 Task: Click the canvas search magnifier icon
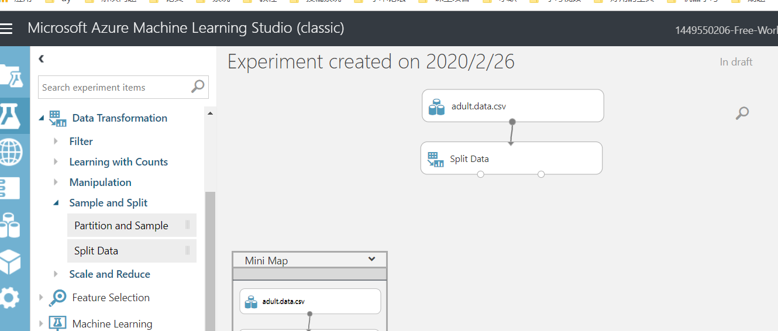(x=742, y=113)
